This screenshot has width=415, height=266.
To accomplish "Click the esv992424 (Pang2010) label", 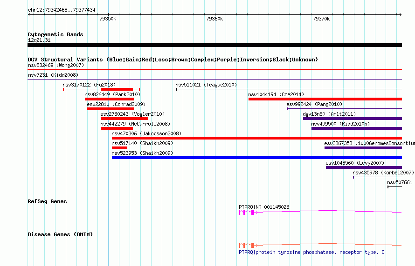I will pyautogui.click(x=314, y=104).
